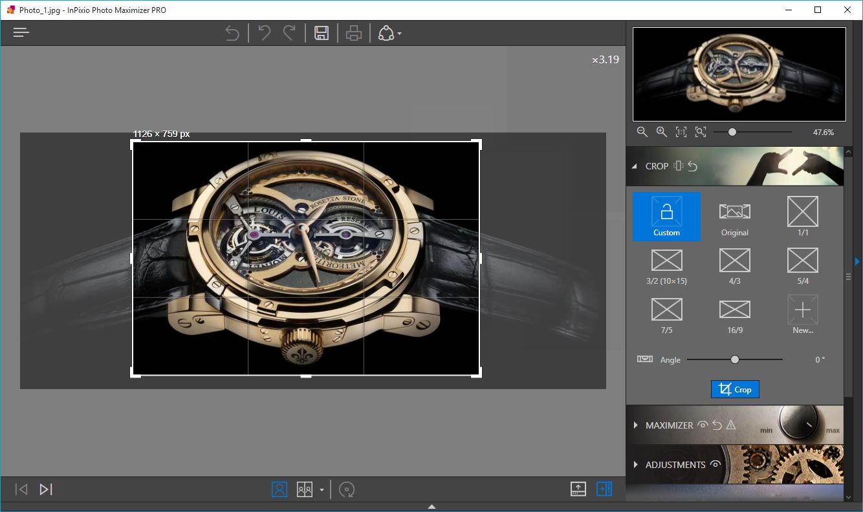Click the navigator preview thumbnail

[739, 74]
